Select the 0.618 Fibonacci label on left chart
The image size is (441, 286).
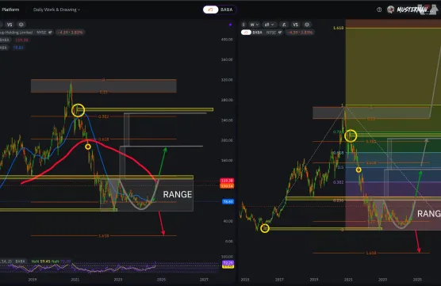click(x=103, y=139)
